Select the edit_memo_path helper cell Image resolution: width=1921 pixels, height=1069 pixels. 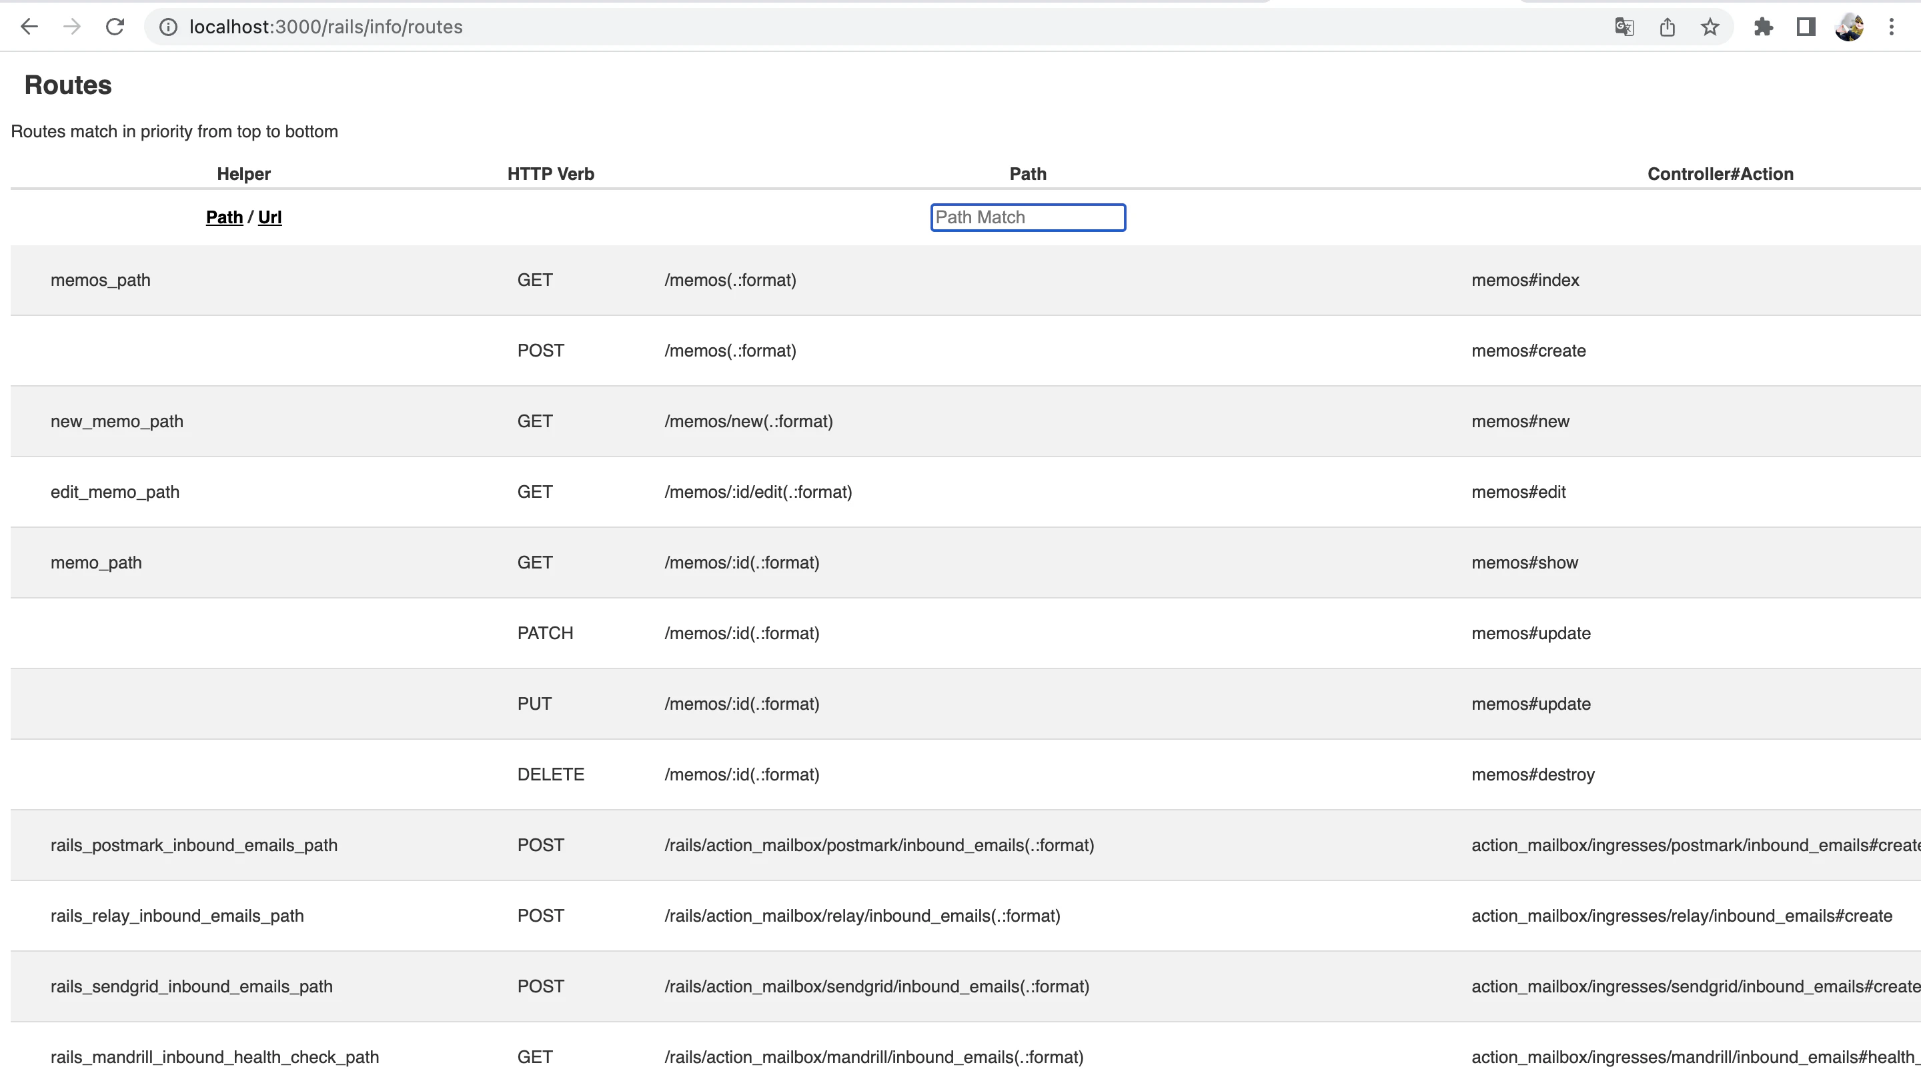[x=115, y=492]
